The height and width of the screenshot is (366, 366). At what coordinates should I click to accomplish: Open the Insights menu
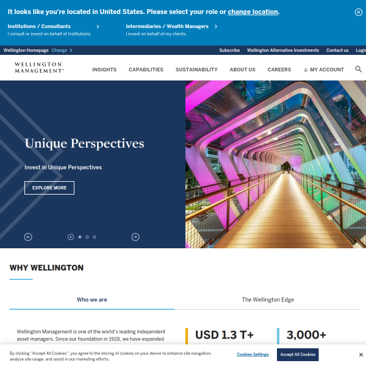pos(104,70)
